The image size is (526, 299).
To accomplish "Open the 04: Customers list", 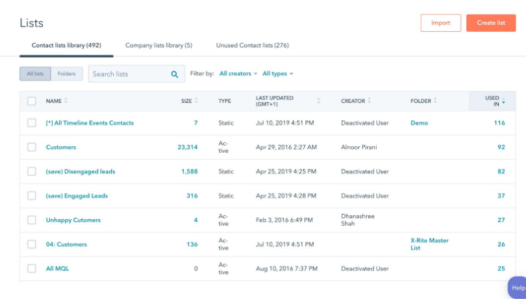I will pyautogui.click(x=67, y=244).
